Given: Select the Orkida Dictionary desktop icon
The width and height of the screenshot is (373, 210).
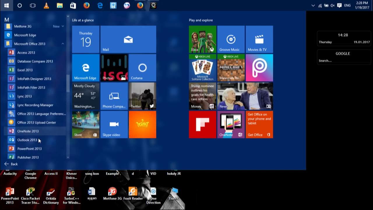Looking at the screenshot, I should [51, 196].
